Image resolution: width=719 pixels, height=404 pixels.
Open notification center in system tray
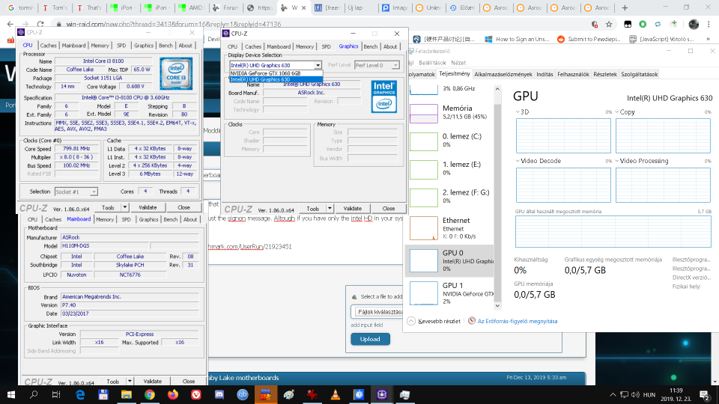pos(705,394)
